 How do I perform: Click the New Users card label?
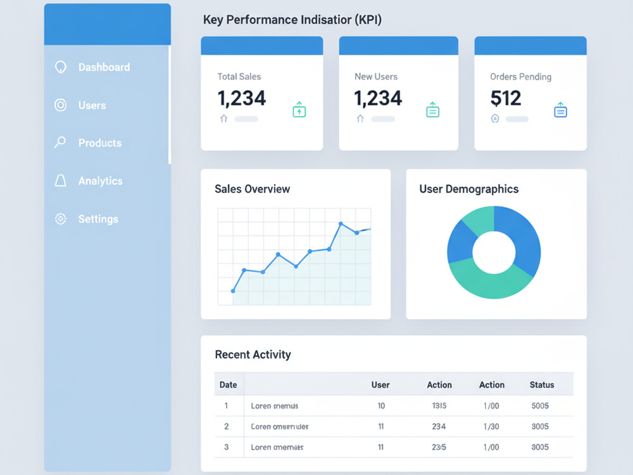376,77
